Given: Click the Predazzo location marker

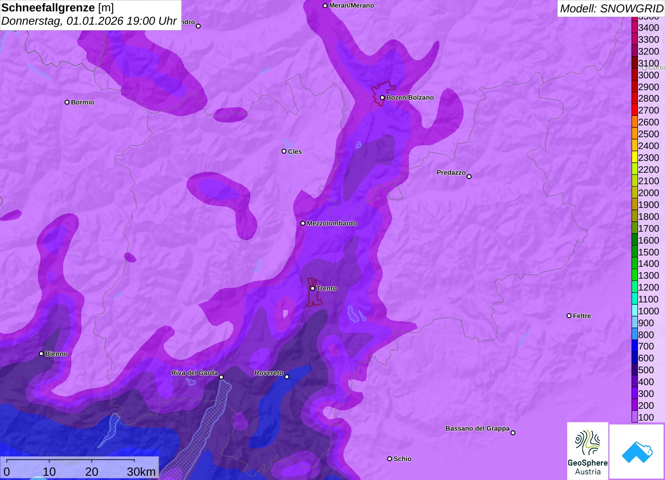Looking at the screenshot, I should (x=469, y=177).
